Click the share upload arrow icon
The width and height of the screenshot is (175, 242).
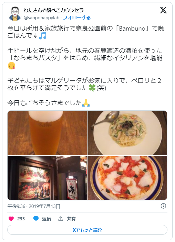pos(61,219)
